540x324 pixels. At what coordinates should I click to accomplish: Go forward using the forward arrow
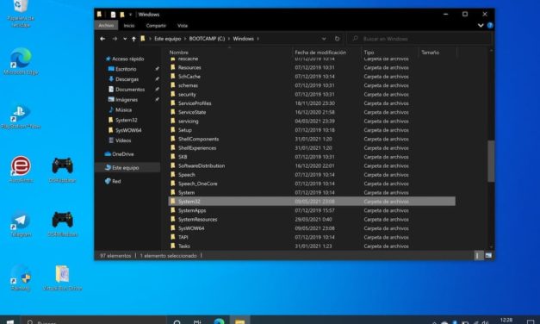pyautogui.click(x=115, y=39)
